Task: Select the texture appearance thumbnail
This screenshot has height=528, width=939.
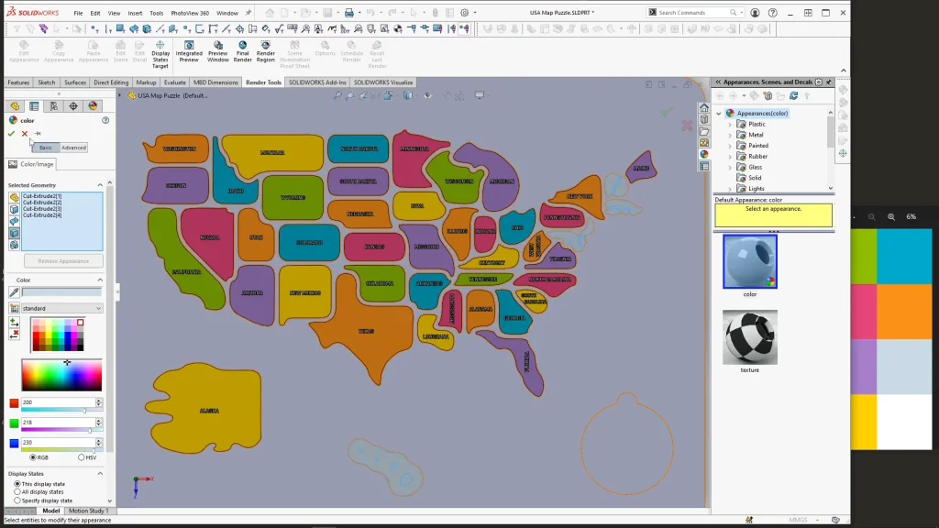Action: coord(749,337)
